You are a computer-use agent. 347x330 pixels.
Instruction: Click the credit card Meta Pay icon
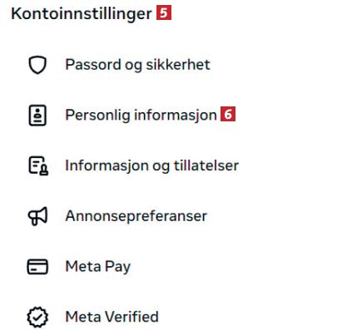pyautogui.click(x=37, y=267)
